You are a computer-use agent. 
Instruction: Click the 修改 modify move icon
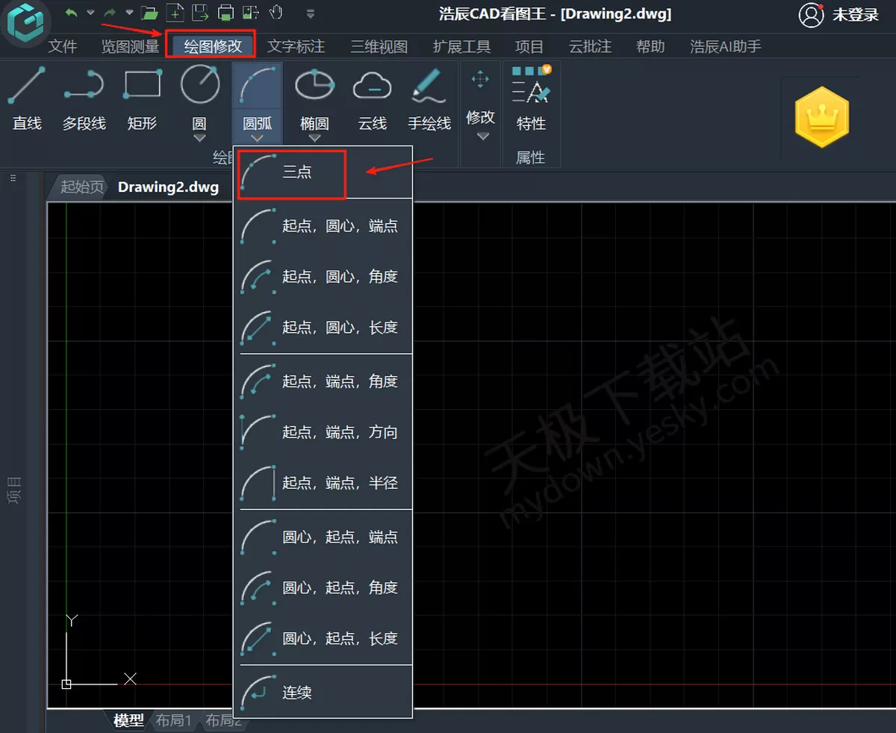click(480, 80)
